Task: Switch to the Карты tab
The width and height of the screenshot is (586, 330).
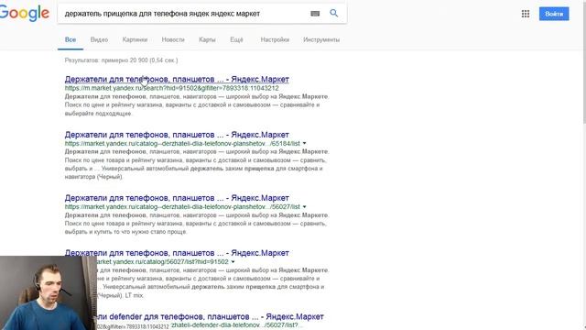Action: coord(207,39)
